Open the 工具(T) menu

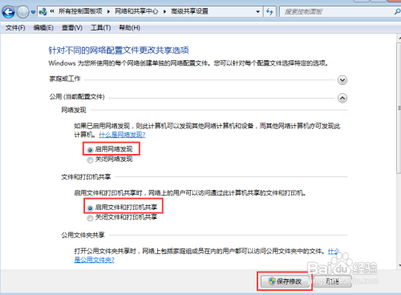(101, 27)
